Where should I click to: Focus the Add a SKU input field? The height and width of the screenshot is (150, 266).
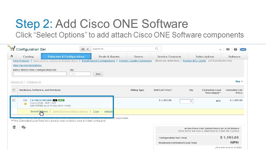click(40, 74)
